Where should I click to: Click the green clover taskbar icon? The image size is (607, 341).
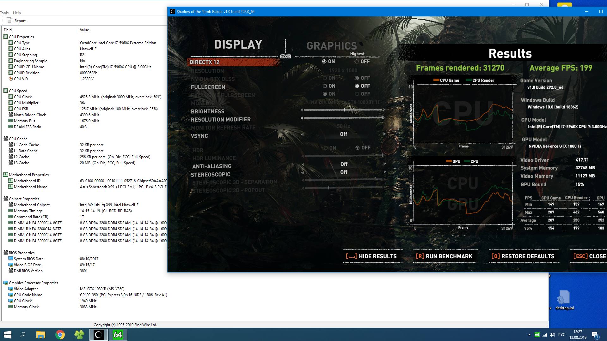click(79, 335)
